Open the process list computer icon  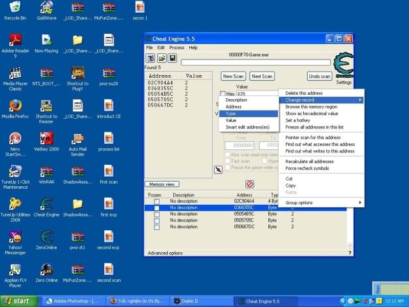pos(150,58)
